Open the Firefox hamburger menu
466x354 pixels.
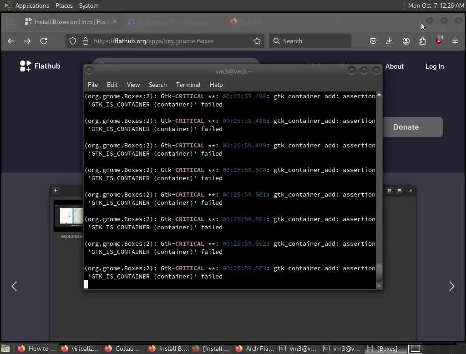coord(455,41)
